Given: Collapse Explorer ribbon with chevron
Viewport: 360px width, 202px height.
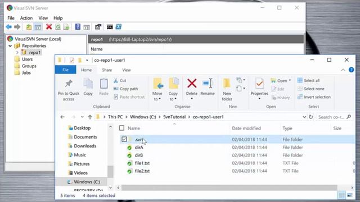Looking at the screenshot, I should (343, 70).
